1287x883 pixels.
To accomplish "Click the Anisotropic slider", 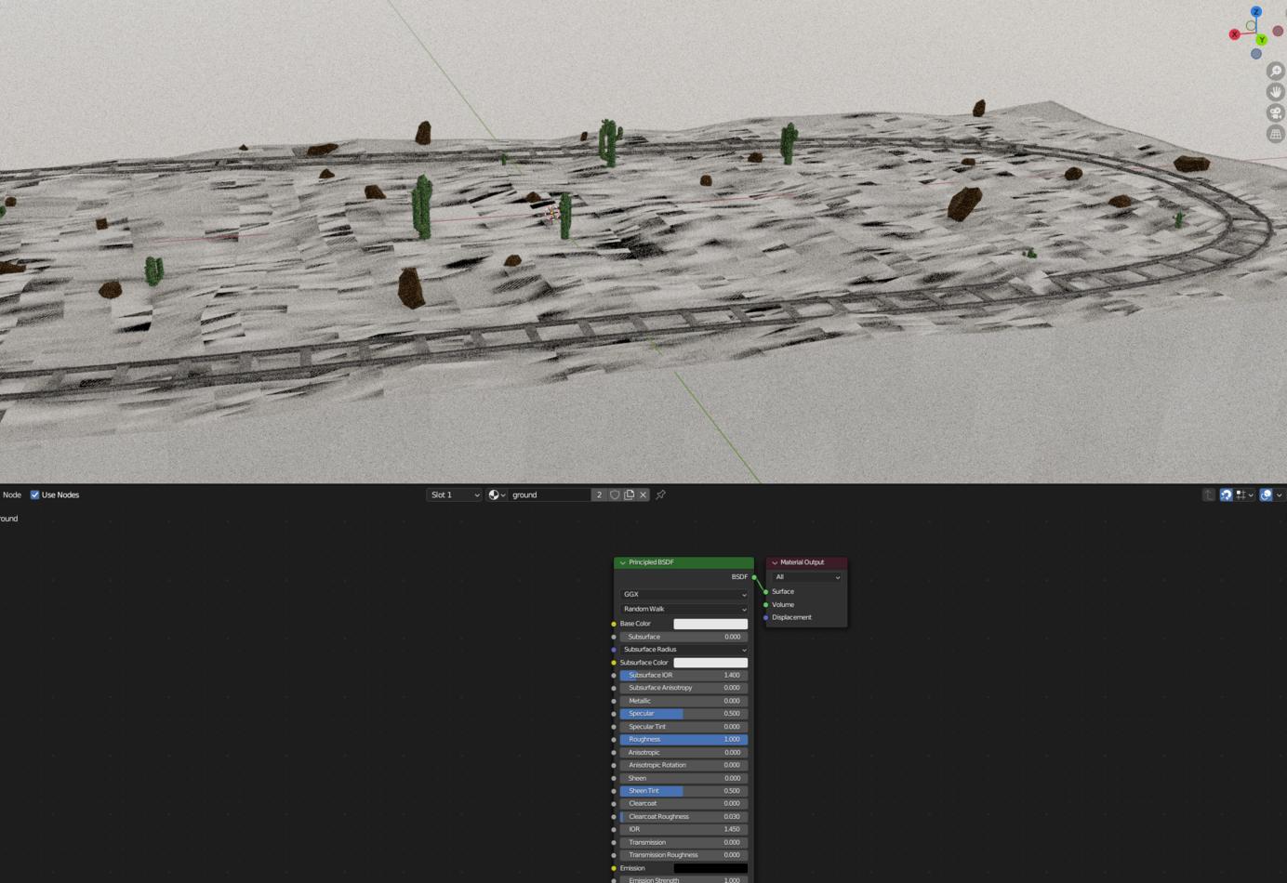I will [x=684, y=753].
